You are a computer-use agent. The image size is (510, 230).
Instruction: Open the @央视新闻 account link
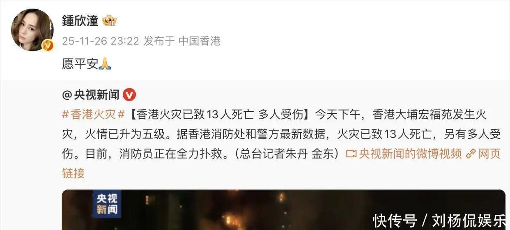coord(91,95)
